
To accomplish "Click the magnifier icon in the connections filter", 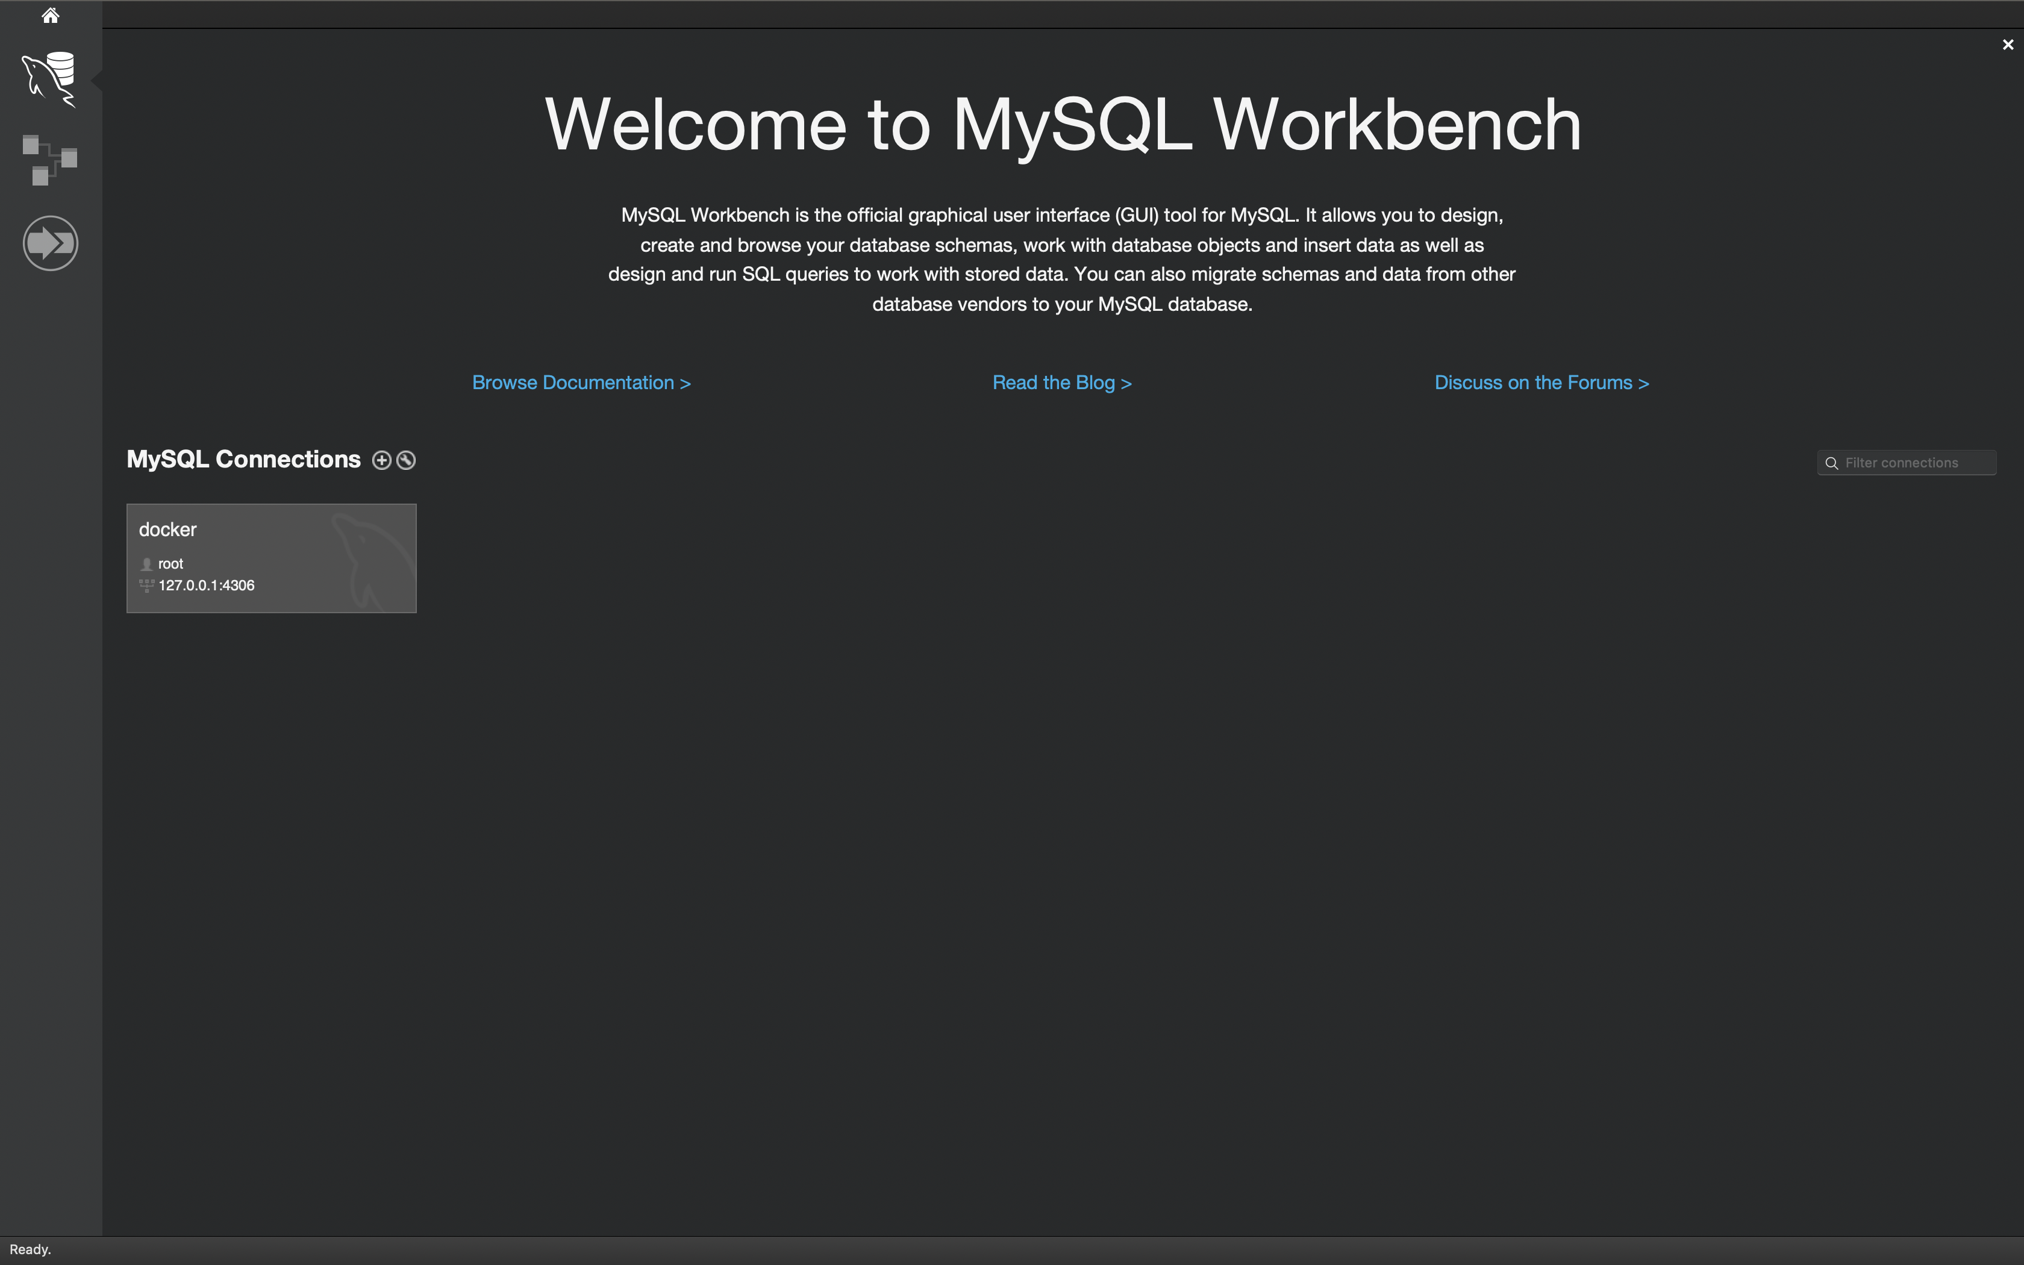I will [1832, 463].
